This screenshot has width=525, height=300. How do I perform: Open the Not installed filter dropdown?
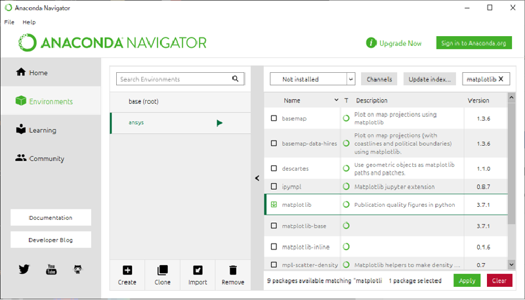point(312,79)
